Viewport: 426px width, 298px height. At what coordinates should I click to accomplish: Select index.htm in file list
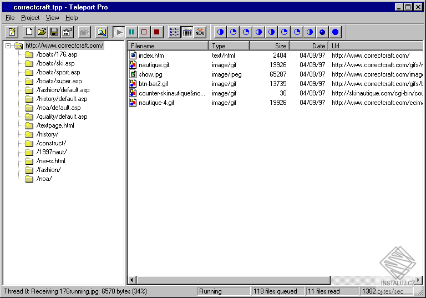click(x=151, y=55)
